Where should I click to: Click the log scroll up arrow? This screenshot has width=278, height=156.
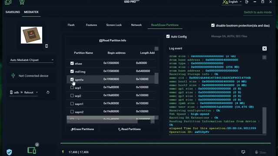pyautogui.click(x=264, y=58)
